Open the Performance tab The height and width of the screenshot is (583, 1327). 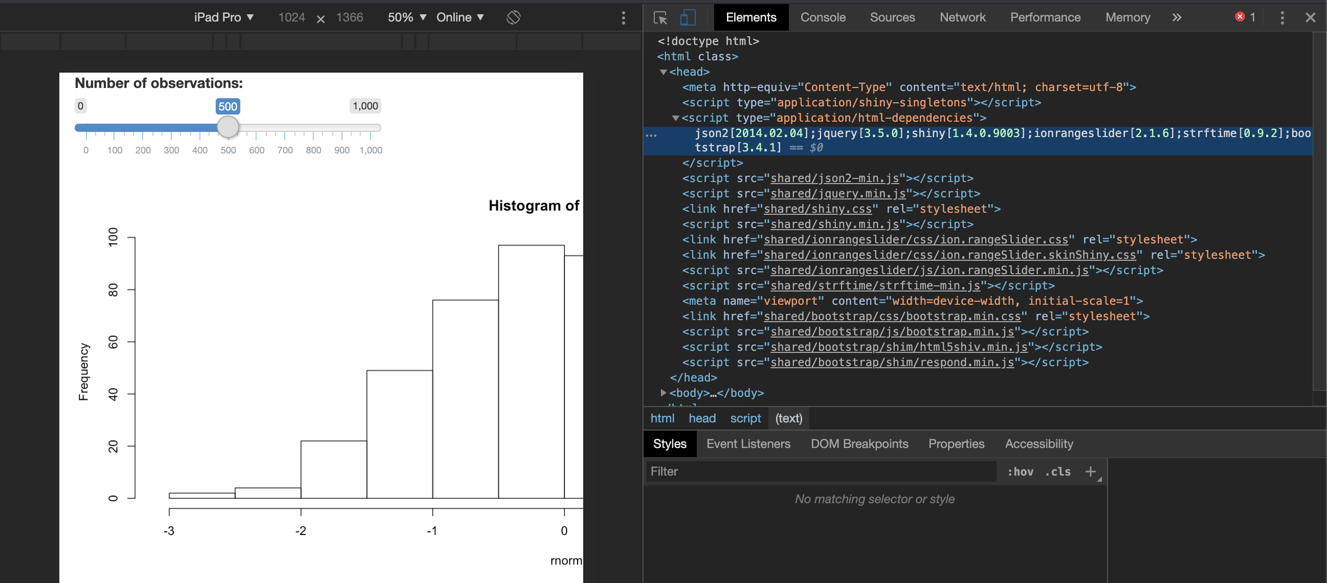1045,17
